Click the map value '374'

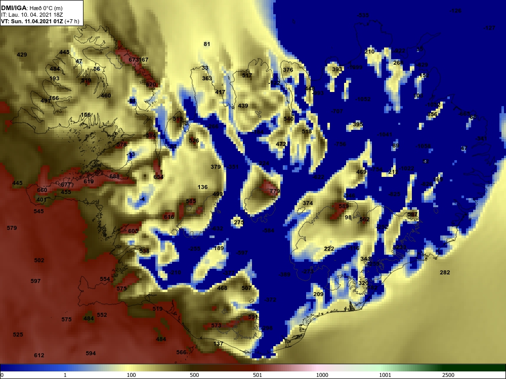308,203
